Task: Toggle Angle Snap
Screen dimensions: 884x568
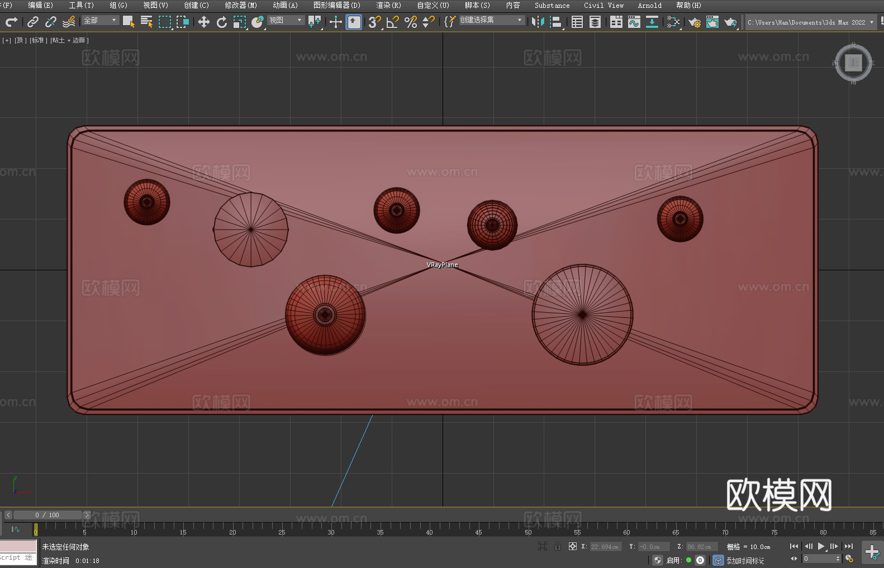Action: tap(393, 22)
